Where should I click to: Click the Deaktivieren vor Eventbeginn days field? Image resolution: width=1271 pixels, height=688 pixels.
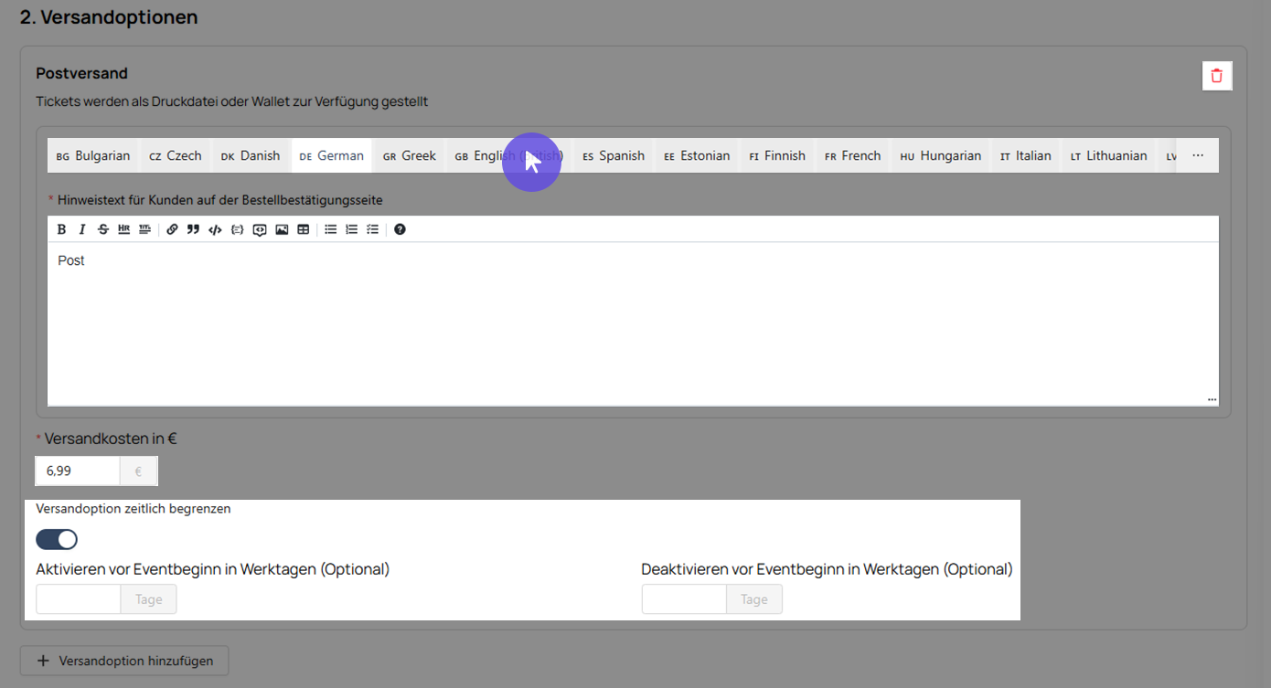[x=684, y=599]
